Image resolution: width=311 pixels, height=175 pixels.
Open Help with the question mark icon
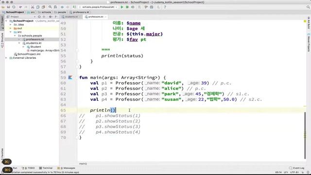[x=165, y=7]
